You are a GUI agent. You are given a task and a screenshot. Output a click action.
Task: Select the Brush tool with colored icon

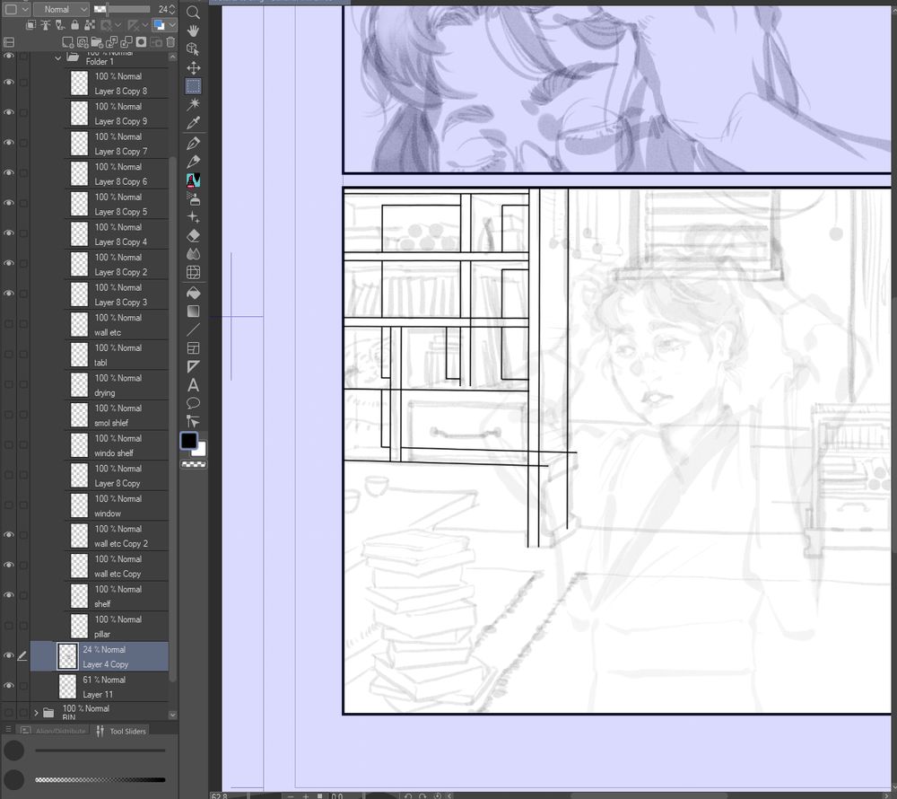click(x=194, y=180)
